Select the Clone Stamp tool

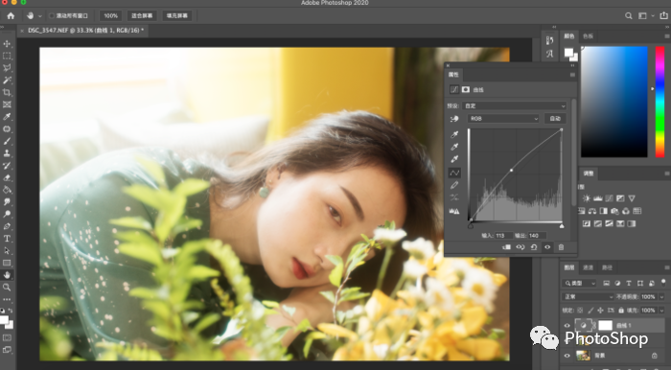pyautogui.click(x=7, y=153)
